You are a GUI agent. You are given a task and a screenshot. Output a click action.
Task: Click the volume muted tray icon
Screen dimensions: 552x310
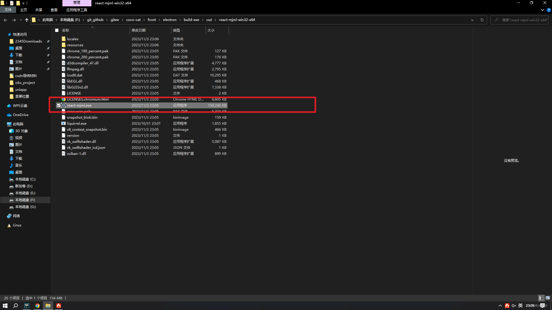point(514,306)
